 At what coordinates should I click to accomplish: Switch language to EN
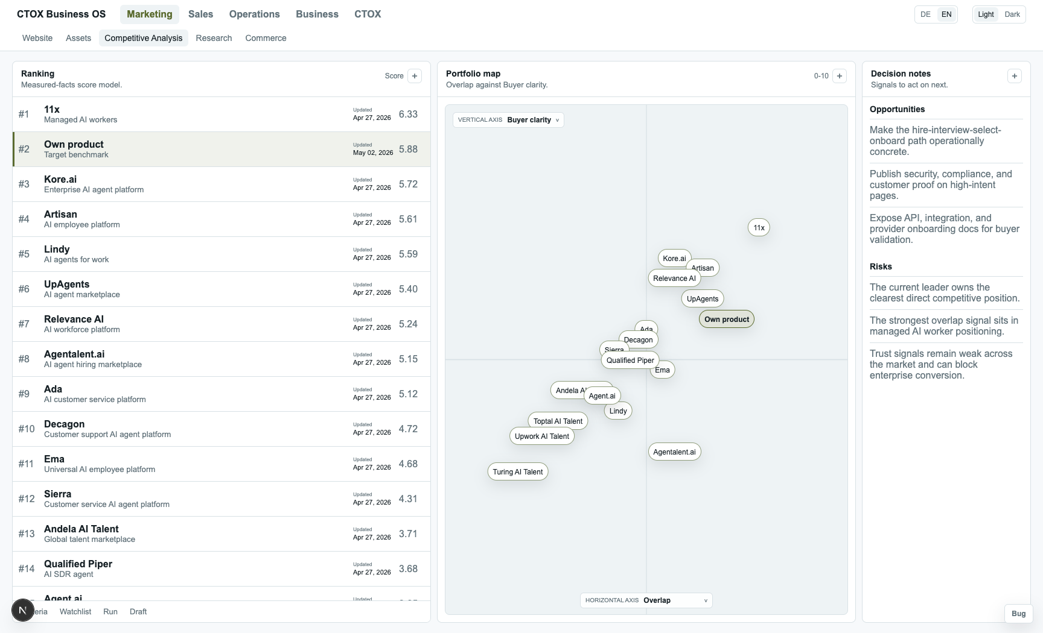click(x=946, y=14)
